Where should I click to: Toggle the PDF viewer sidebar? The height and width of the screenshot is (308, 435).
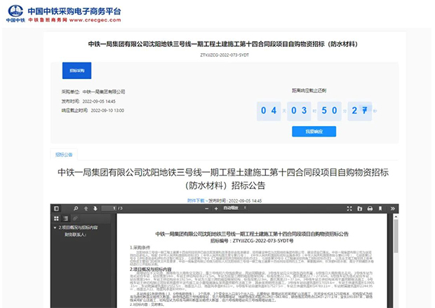[56, 209]
